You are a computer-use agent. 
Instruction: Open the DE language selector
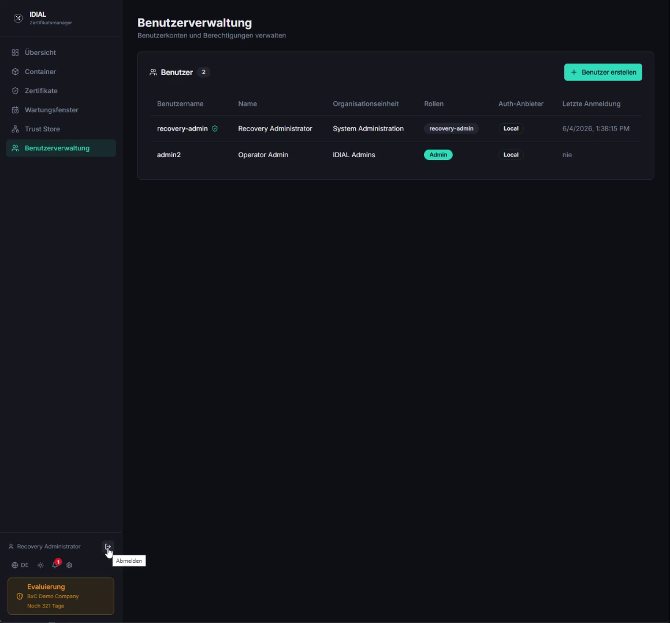coord(20,565)
